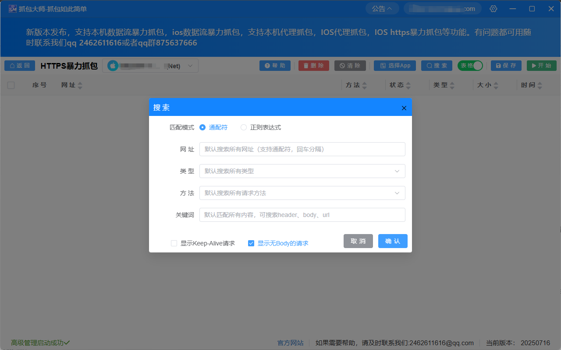Image resolution: width=561 pixels, height=350 pixels.
Task: Open the 公告 announcements menu
Action: (x=382, y=8)
